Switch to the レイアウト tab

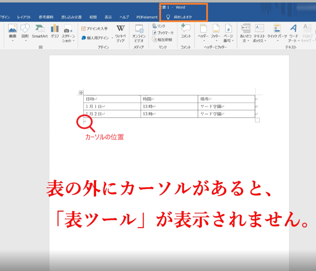[x=24, y=17]
